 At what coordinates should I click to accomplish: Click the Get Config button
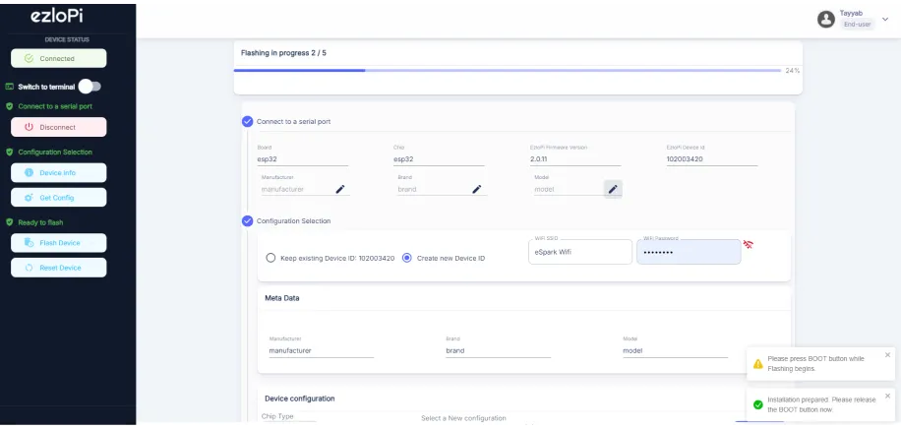point(59,197)
